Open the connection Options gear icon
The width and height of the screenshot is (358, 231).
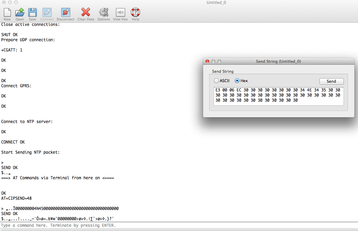coord(103,13)
